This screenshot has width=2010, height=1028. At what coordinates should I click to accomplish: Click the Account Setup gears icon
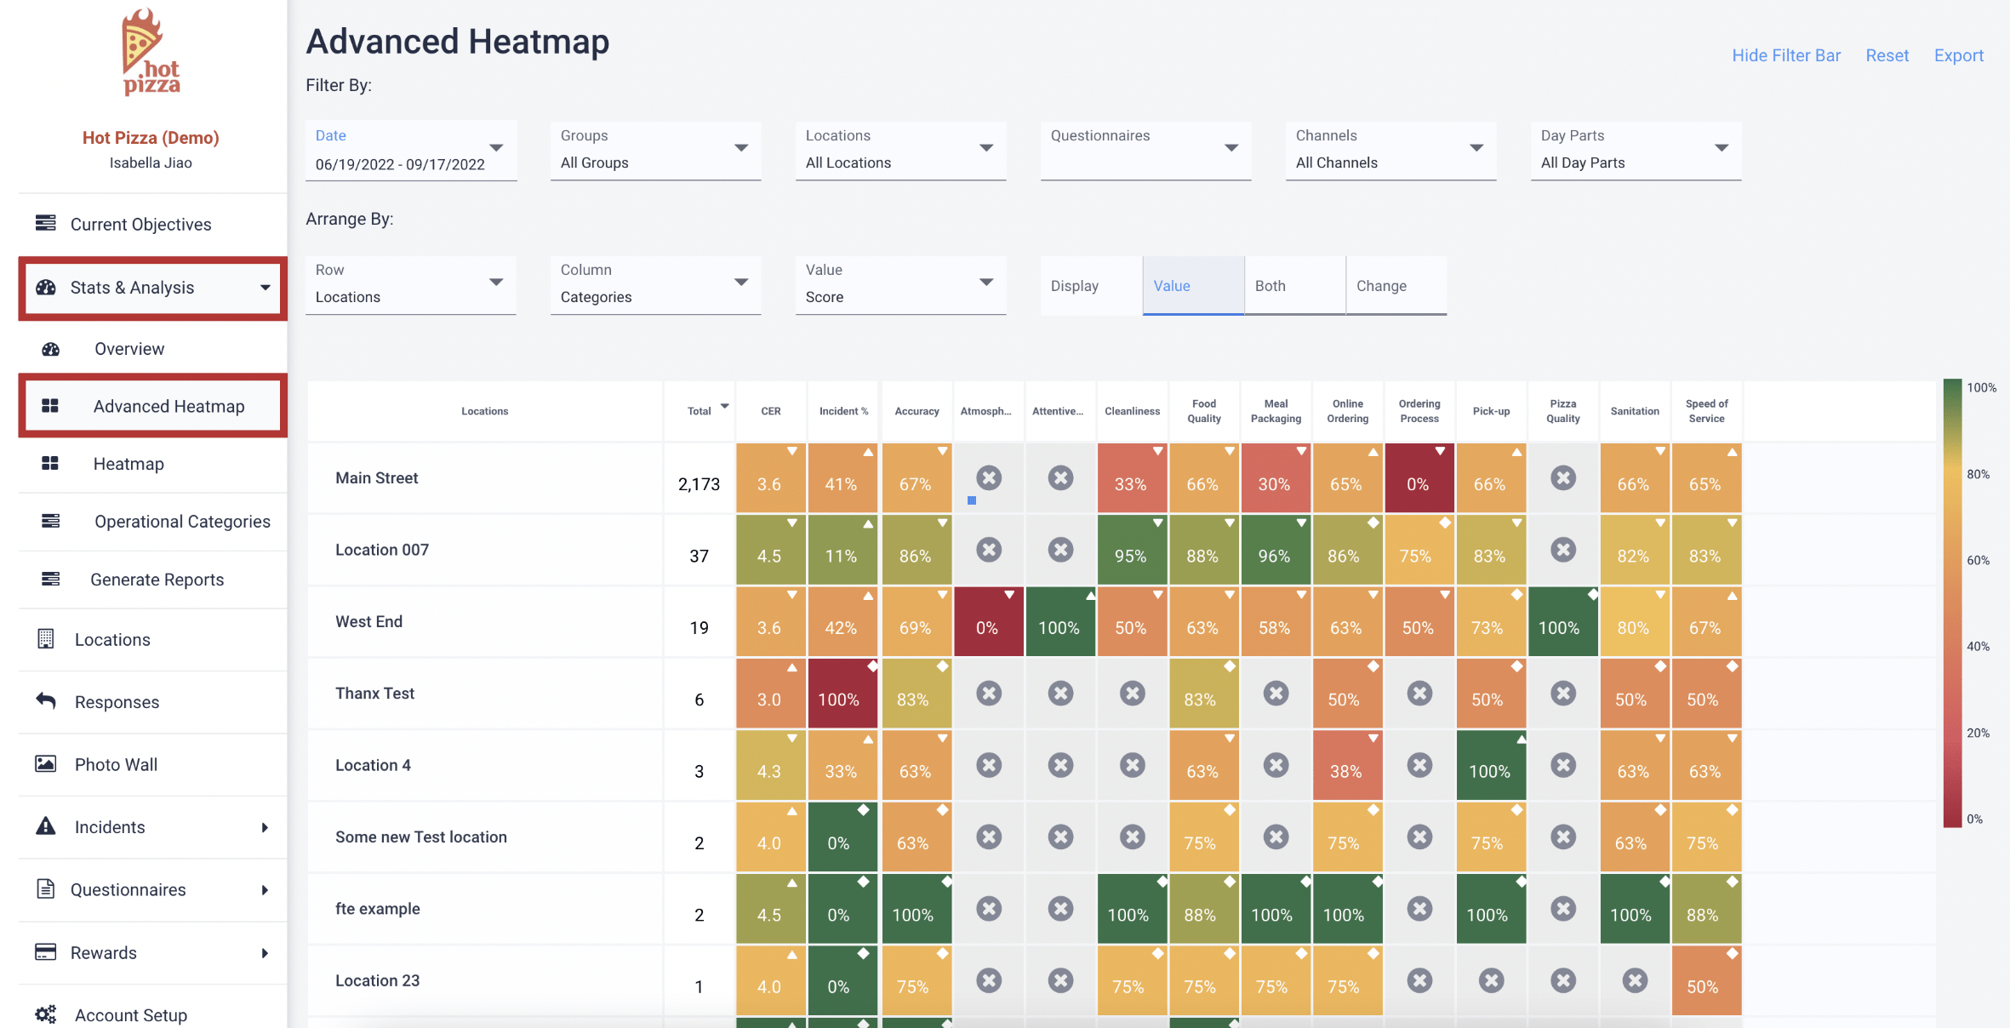pos(46,1014)
